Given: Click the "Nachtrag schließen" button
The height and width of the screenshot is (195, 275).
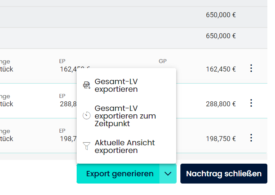Looking at the screenshot, I should point(224,174).
